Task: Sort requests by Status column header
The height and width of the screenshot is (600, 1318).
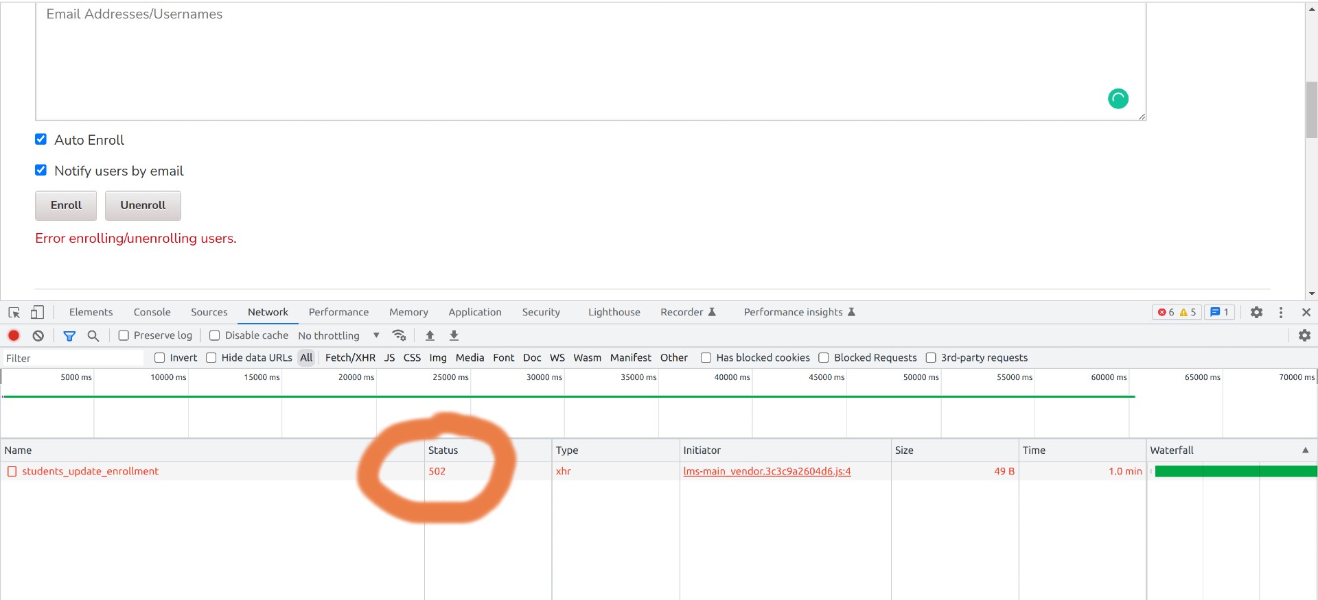Action: pyautogui.click(x=487, y=451)
